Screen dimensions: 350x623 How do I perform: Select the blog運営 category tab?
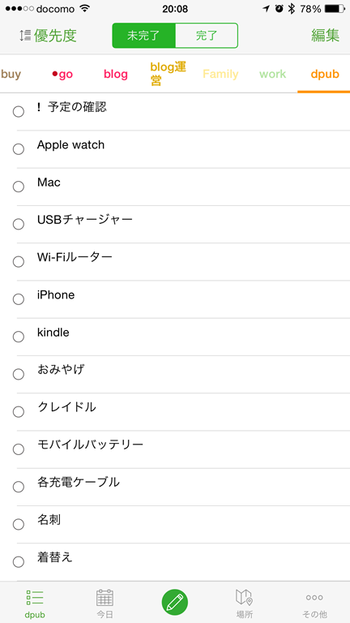coord(168,74)
